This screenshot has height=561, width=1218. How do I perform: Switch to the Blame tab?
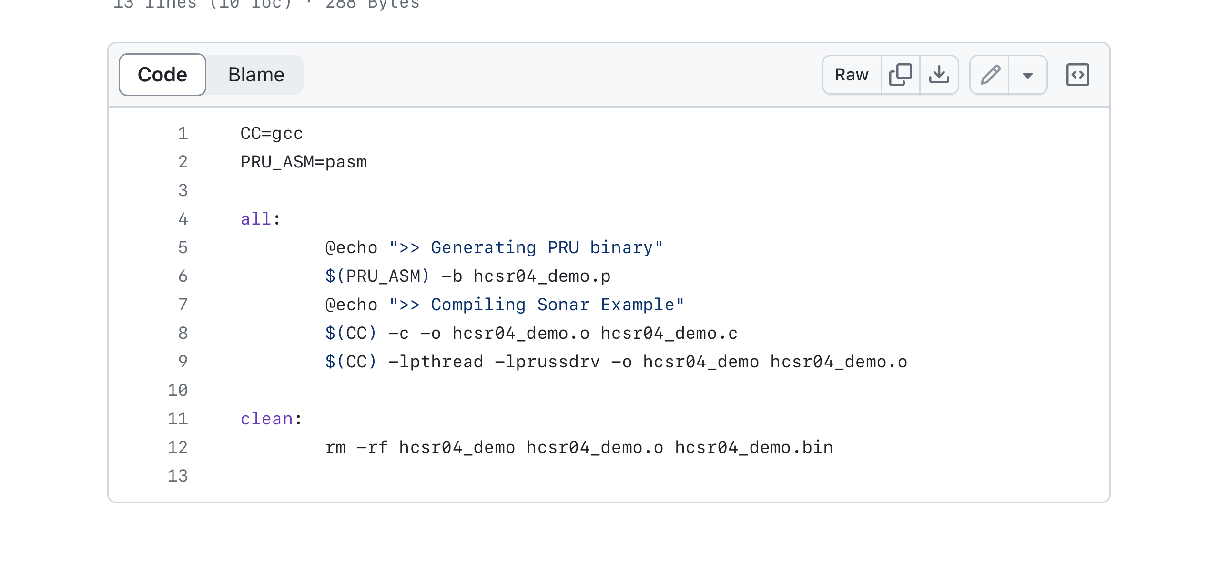pos(256,75)
